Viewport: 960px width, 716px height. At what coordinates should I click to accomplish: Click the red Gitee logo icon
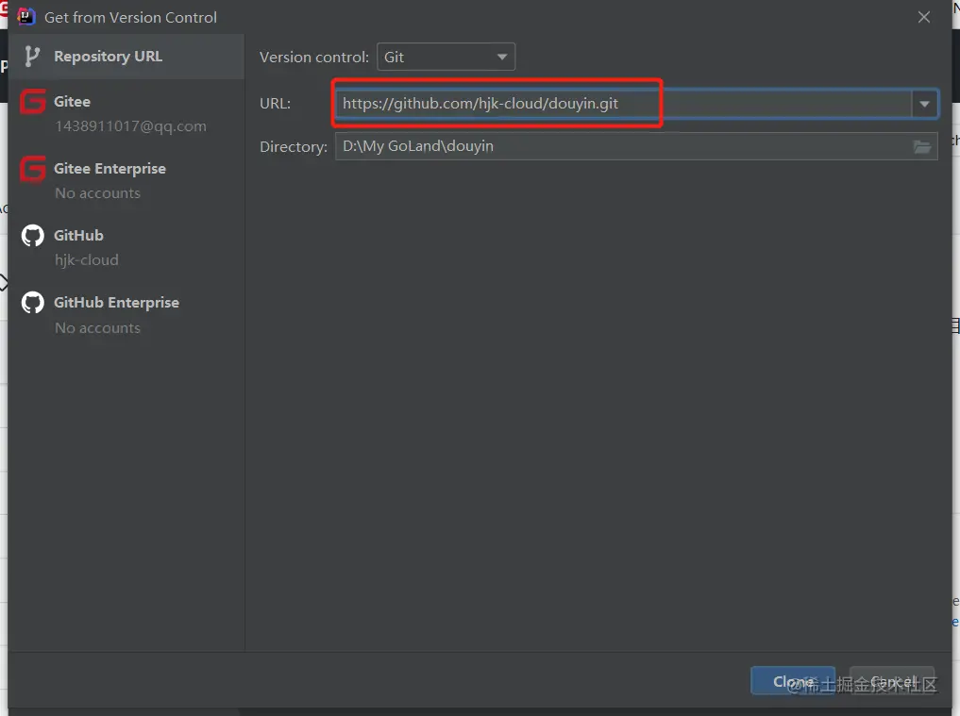tap(32, 102)
